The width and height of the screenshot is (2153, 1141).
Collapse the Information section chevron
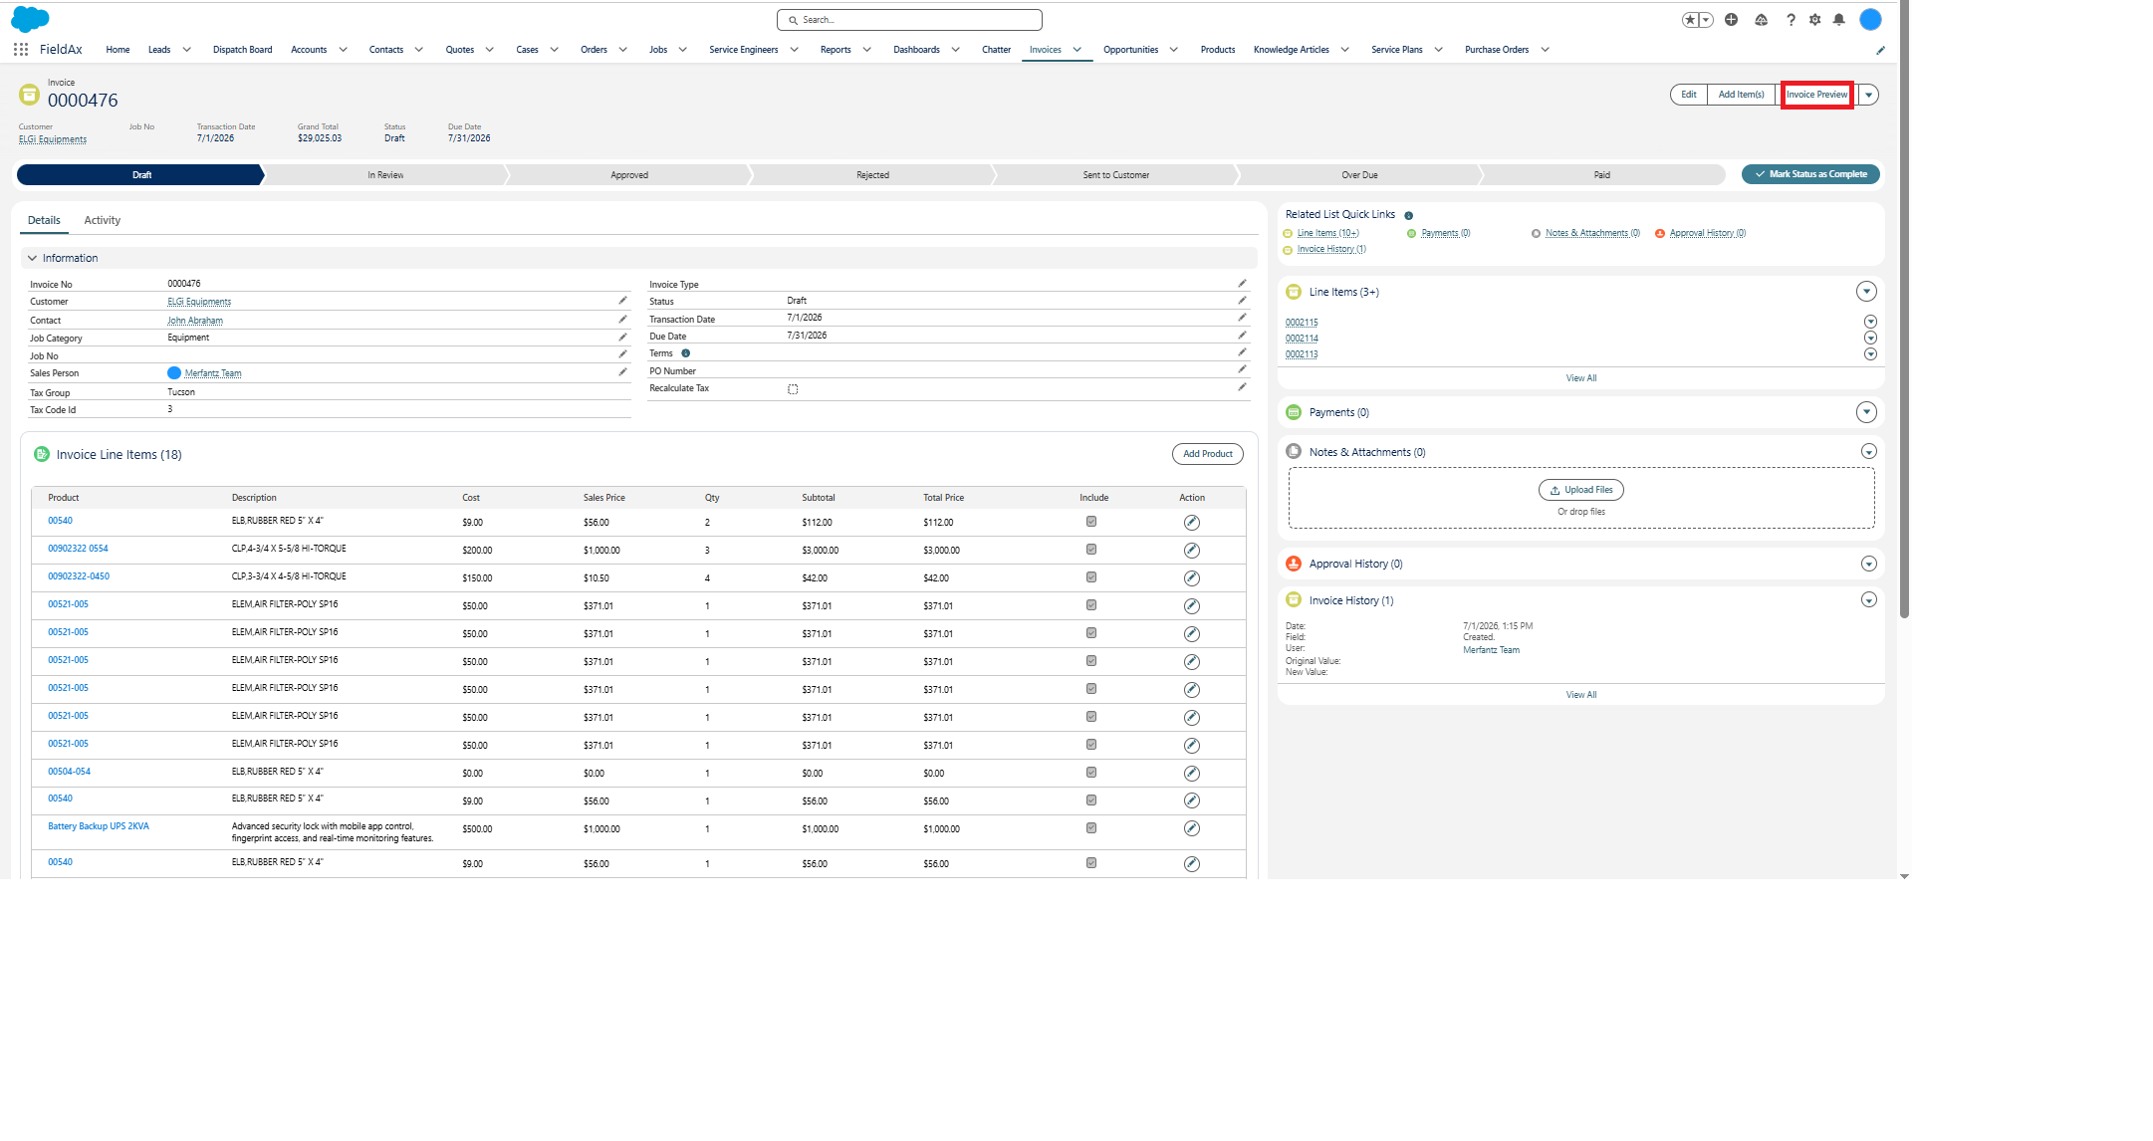tap(32, 258)
